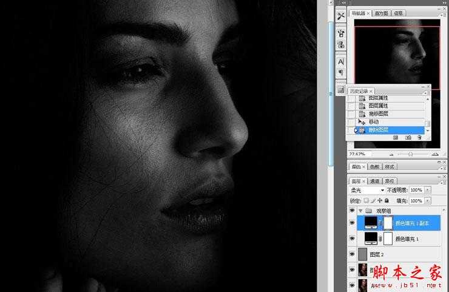Click the delete state trash icon in History
This screenshot has height=292, width=449.
pos(419,138)
